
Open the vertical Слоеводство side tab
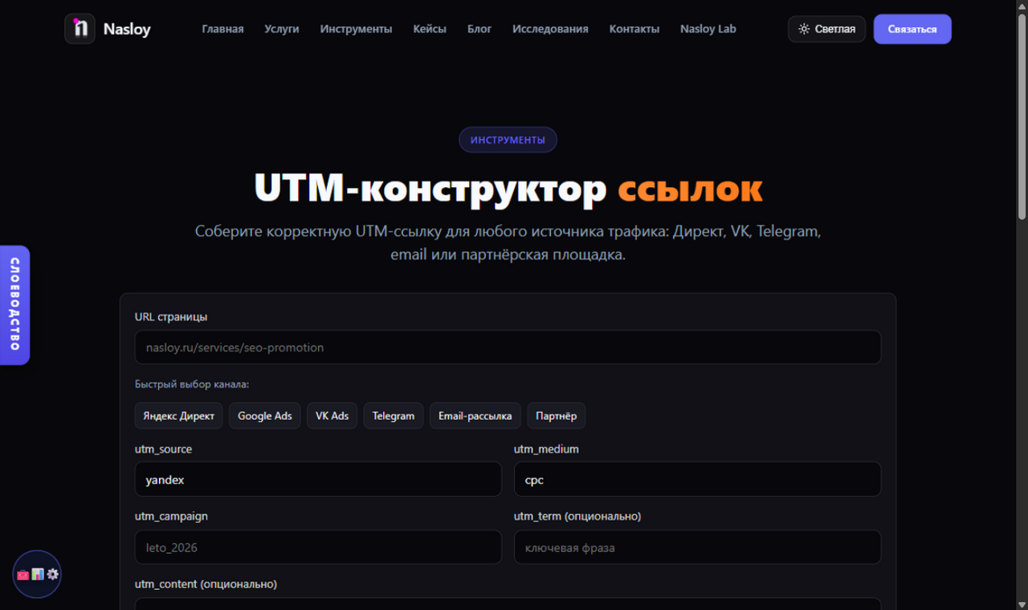pos(14,305)
